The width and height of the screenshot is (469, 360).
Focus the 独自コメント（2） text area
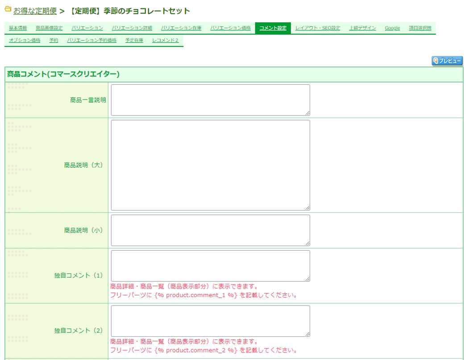coord(210,321)
